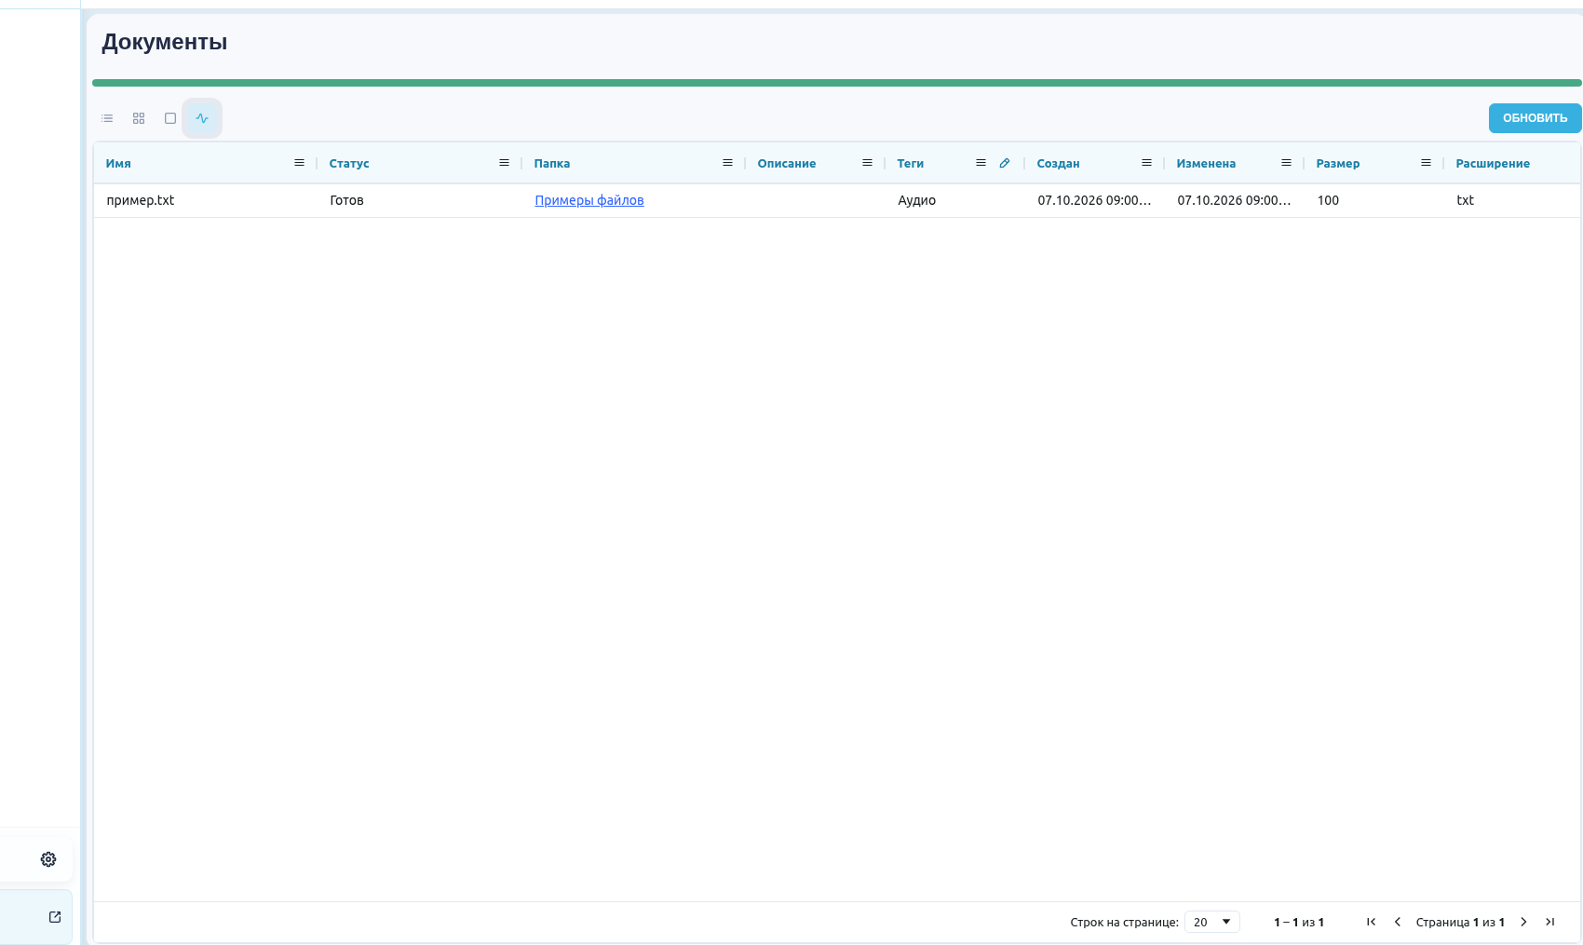This screenshot has height=945, width=1583.
Task: Open the Папка column menu
Action: coord(727,163)
